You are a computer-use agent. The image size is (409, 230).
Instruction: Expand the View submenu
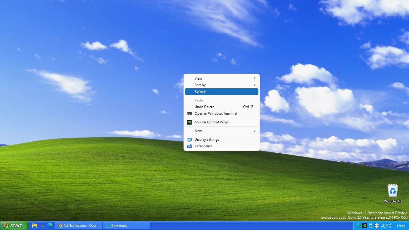[x=222, y=78]
